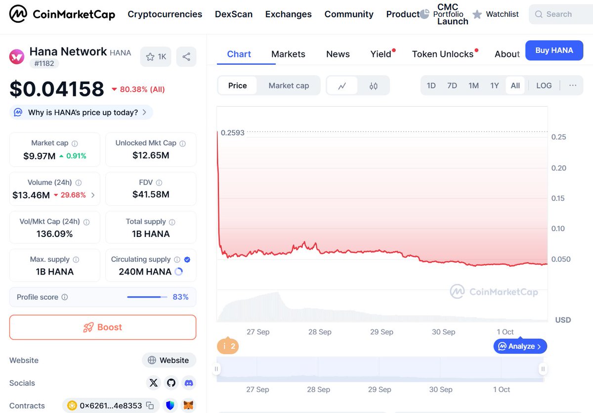The image size is (593, 413).
Task: Open Cryptocurrencies menu
Action: 165,14
